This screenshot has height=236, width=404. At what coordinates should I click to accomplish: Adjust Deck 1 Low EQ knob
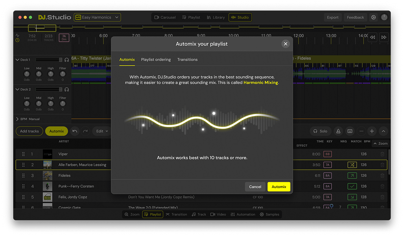pyautogui.click(x=27, y=74)
